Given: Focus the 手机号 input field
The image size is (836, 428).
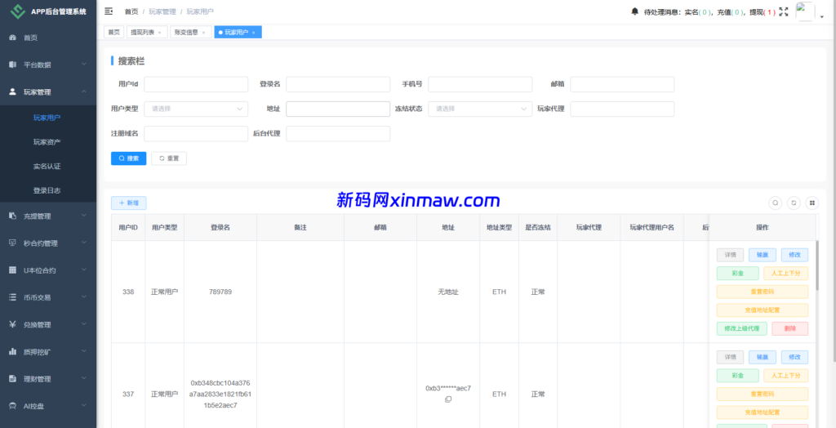Looking at the screenshot, I should (480, 84).
